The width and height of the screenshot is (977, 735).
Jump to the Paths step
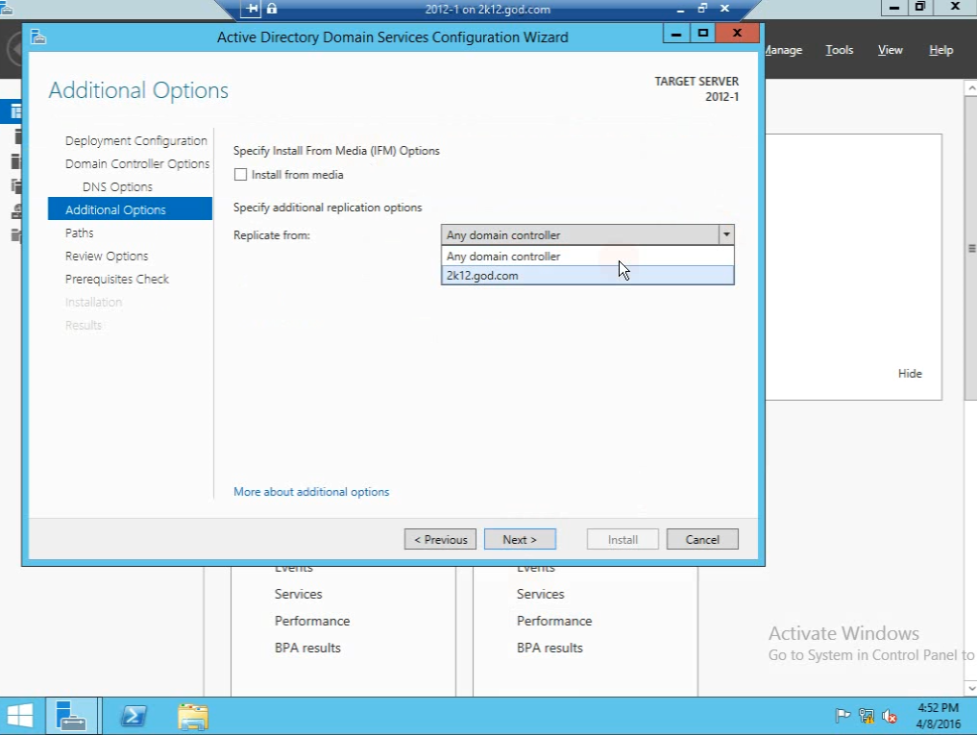79,233
